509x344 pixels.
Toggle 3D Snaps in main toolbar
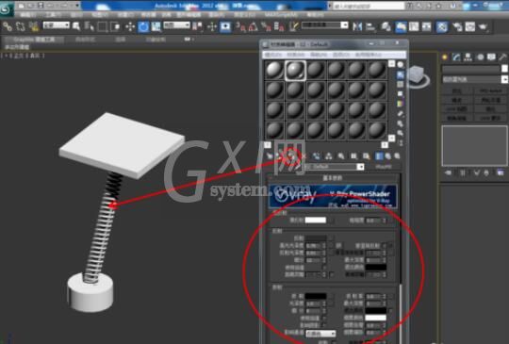240,26
